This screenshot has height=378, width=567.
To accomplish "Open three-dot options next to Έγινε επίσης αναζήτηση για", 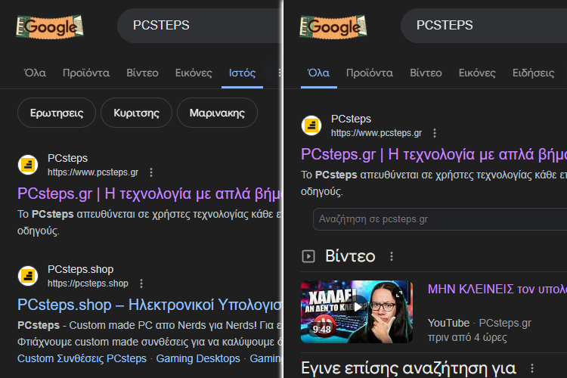I will tap(532, 368).
